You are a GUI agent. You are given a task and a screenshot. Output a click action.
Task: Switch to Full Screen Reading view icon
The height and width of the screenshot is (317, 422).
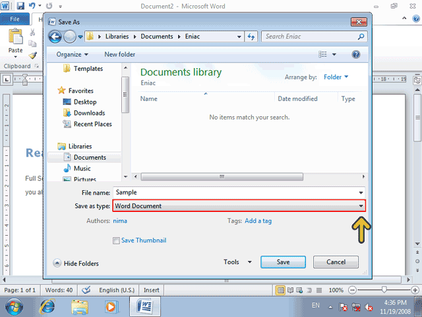(290, 291)
